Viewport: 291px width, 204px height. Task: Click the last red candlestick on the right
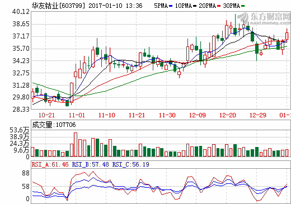pyautogui.click(x=287, y=36)
